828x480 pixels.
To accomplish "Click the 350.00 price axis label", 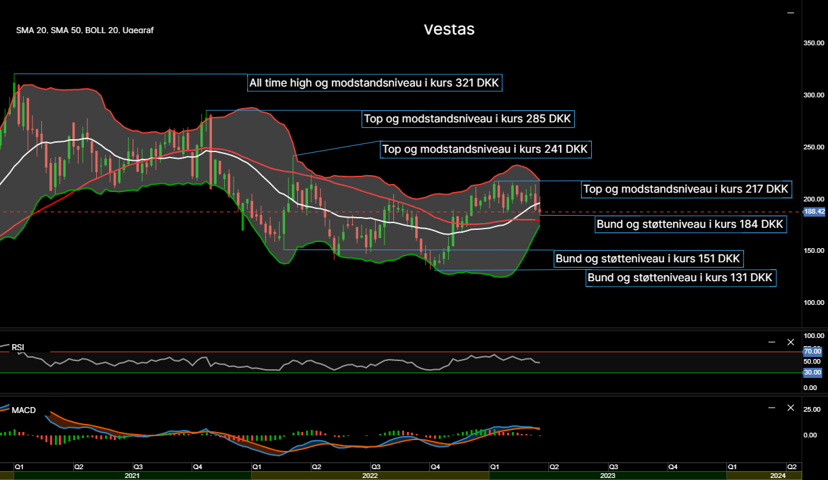I will pyautogui.click(x=814, y=43).
